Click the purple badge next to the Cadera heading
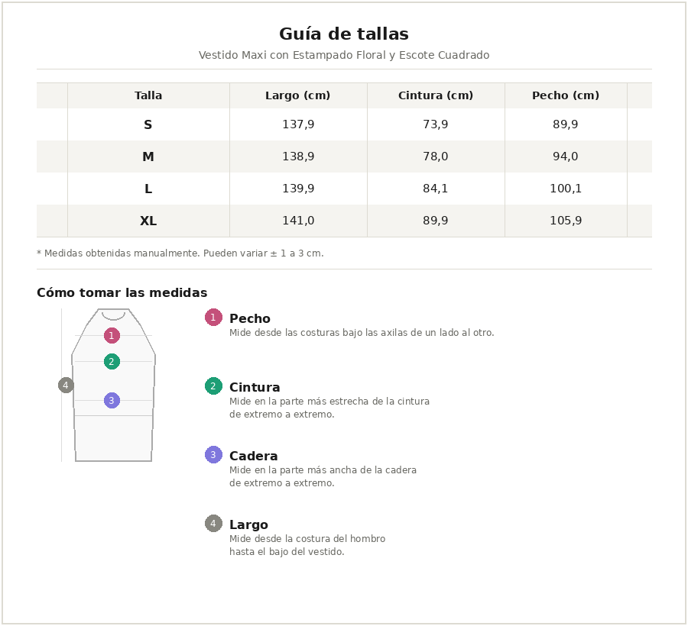This screenshot has height=626, width=688. click(213, 455)
